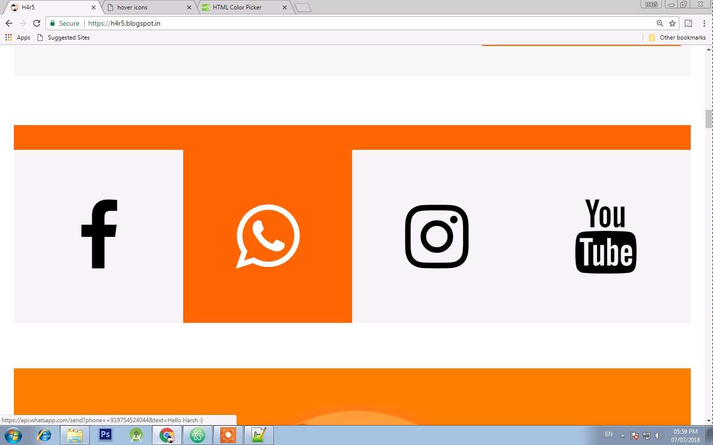
Task: Select Chrome in the taskbar
Action: pyautogui.click(x=167, y=436)
